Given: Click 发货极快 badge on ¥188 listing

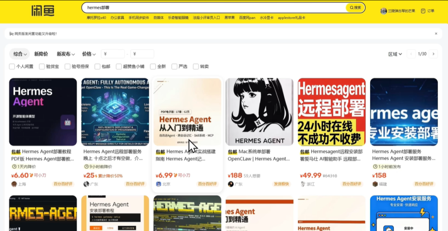Looking at the screenshot, I should click(x=281, y=184).
